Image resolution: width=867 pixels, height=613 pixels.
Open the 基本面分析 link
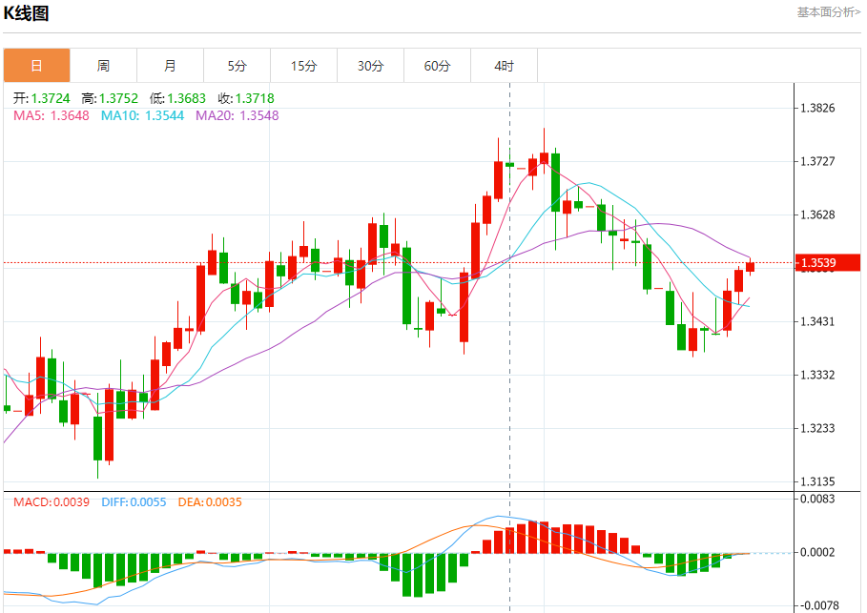(828, 12)
